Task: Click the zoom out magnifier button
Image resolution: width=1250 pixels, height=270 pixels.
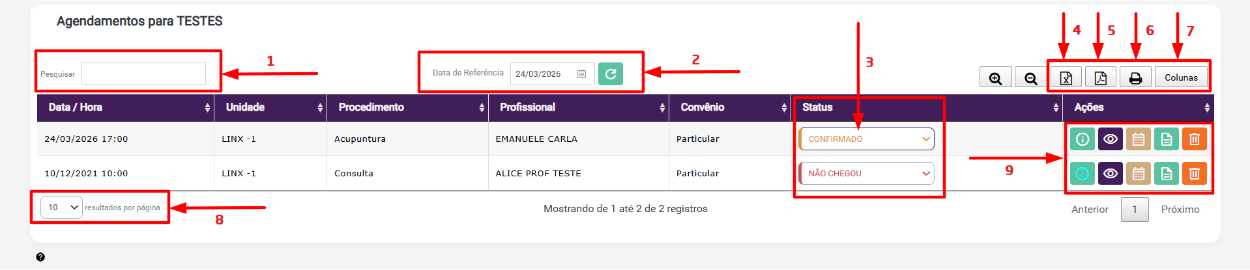Action: [1030, 78]
